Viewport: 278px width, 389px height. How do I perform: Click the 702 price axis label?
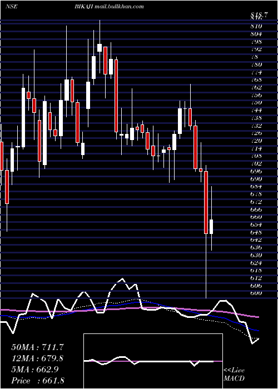[257, 163]
